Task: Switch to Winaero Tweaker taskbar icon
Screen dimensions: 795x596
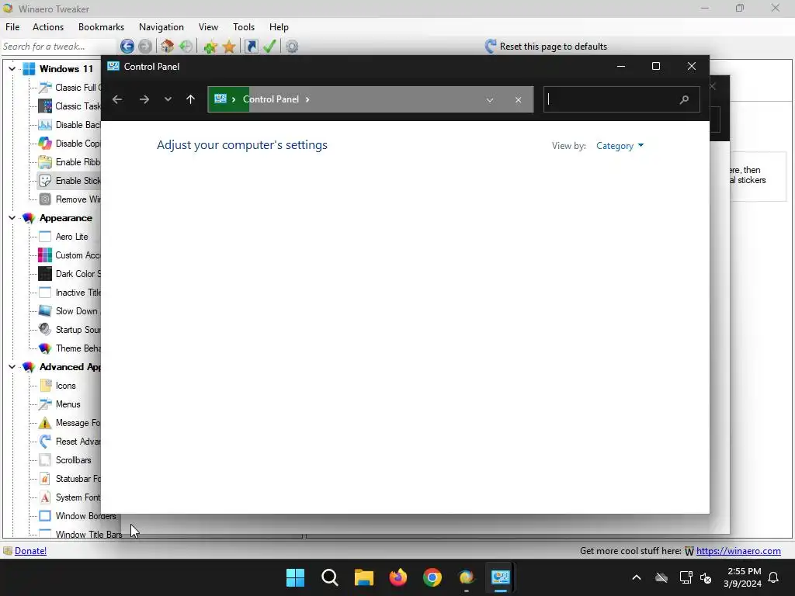Action: point(467,577)
